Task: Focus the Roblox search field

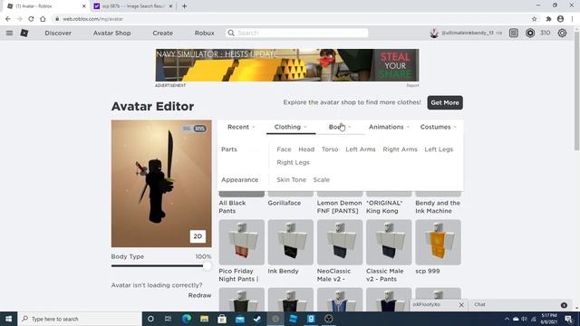Action: click(x=297, y=33)
